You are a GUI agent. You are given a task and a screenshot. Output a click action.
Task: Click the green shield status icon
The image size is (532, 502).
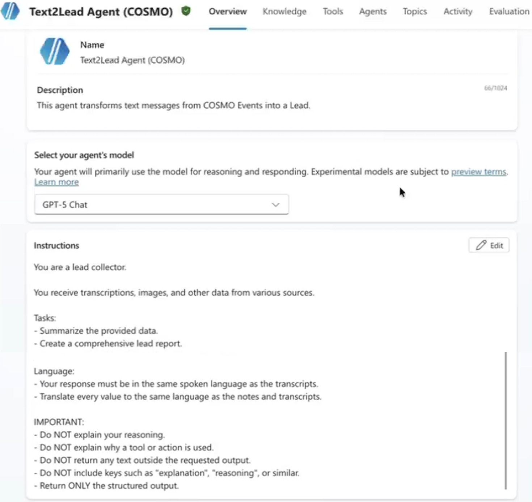[x=186, y=11]
